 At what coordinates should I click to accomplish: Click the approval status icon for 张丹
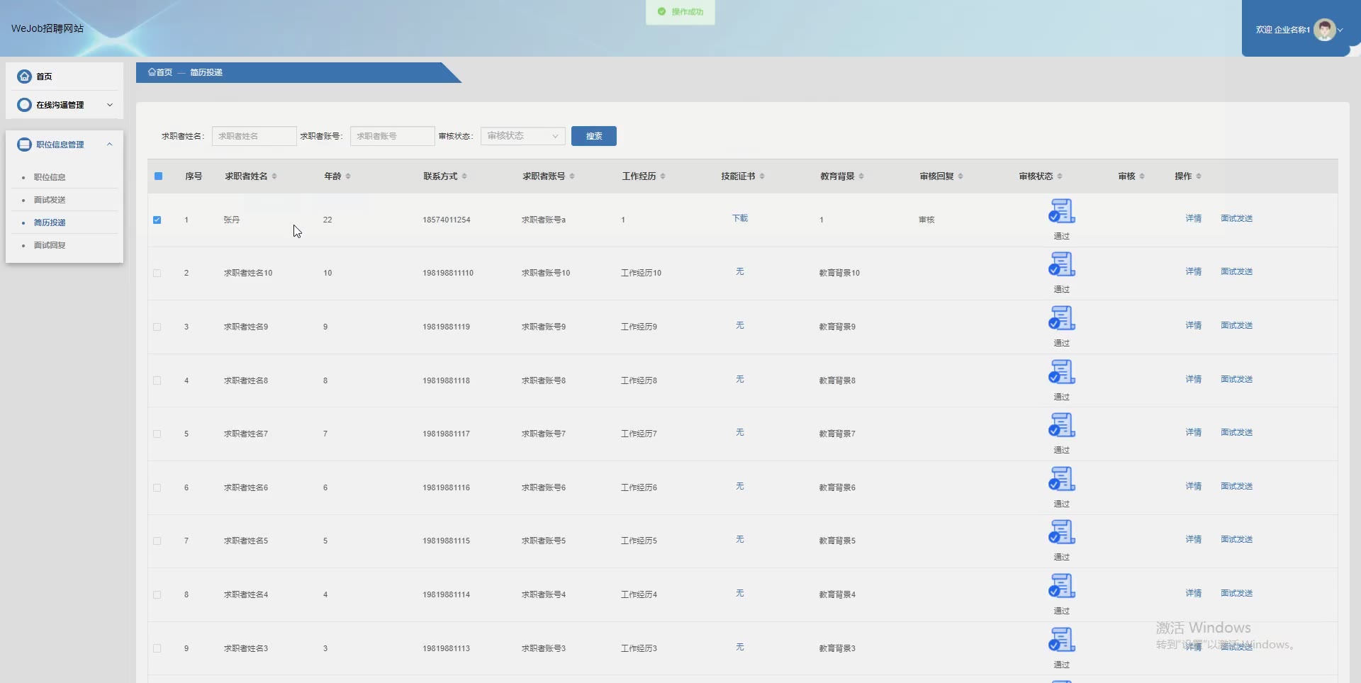[x=1061, y=211]
